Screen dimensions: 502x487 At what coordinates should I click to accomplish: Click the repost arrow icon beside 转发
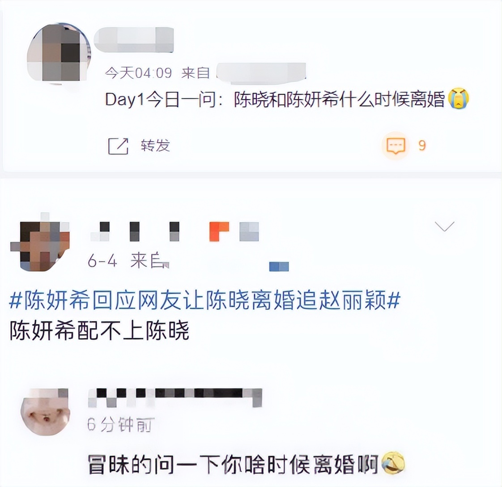tap(118, 146)
